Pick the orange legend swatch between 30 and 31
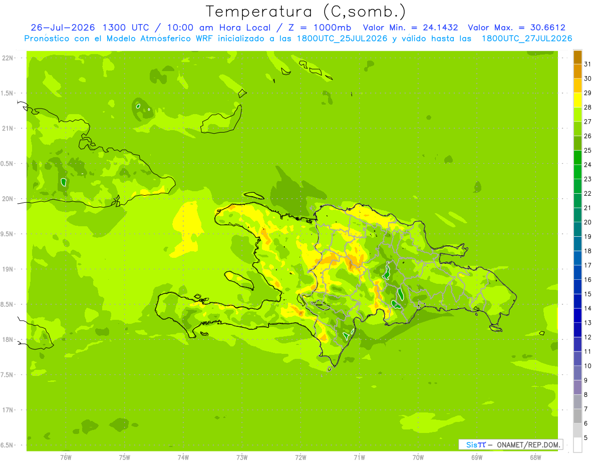Screen dimensions: 601x464 (577, 72)
